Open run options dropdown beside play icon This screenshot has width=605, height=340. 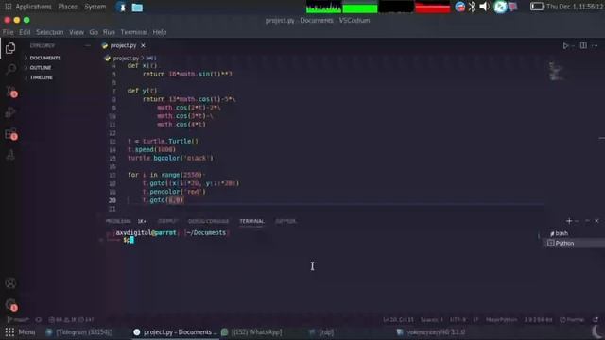click(573, 46)
